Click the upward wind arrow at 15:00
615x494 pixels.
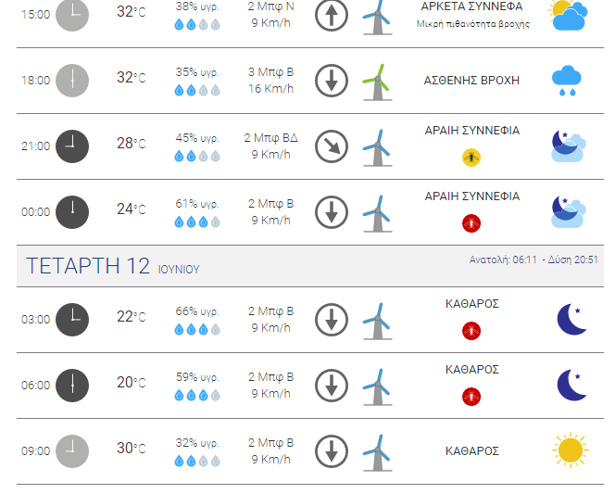click(332, 15)
